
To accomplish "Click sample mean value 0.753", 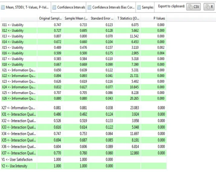I will tap(83, 134).
